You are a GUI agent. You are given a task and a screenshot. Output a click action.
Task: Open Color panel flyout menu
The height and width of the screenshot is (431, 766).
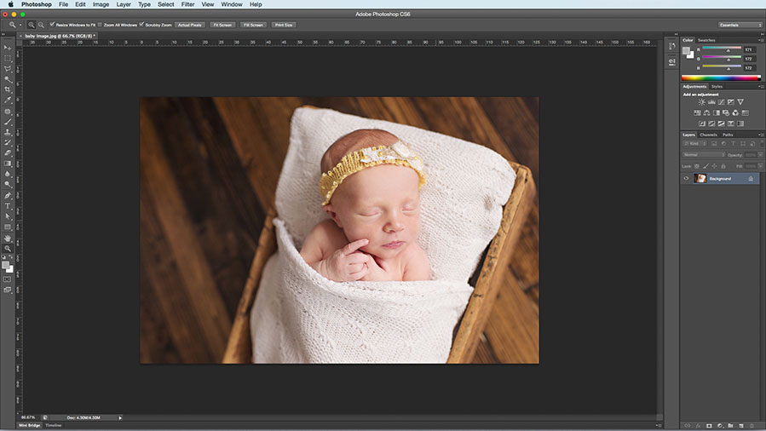761,40
